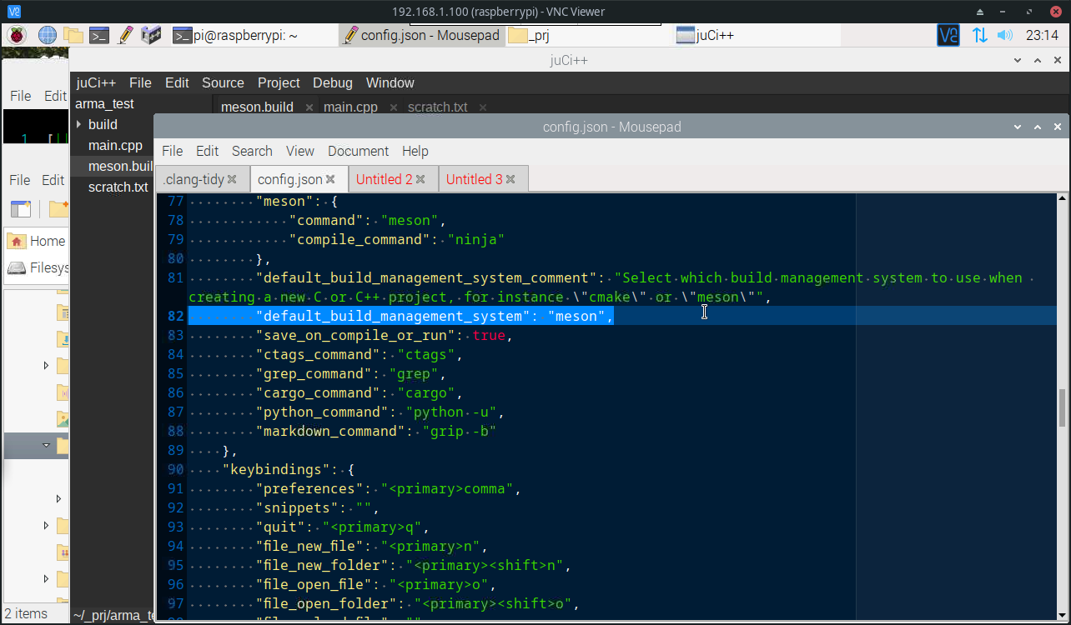Screen dimensions: 1071x625
Task: Select meson.build in juCi++ directory tree
Action: [x=119, y=166]
